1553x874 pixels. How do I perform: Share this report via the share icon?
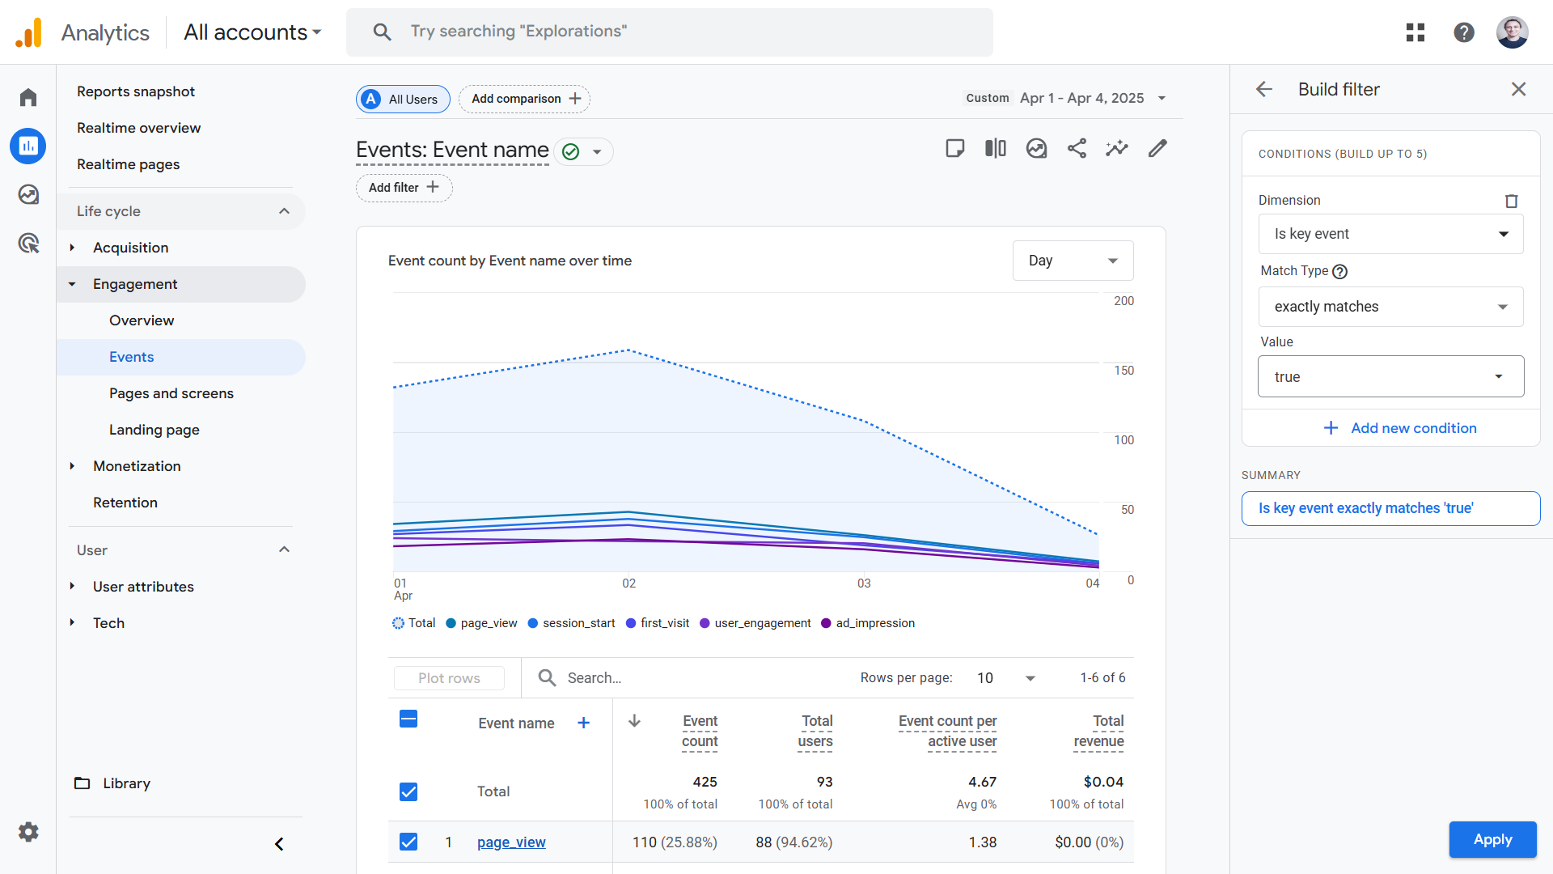(1077, 148)
